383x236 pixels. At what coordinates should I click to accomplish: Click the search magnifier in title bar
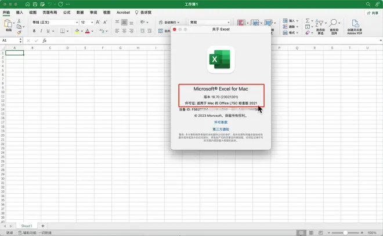click(x=368, y=4)
